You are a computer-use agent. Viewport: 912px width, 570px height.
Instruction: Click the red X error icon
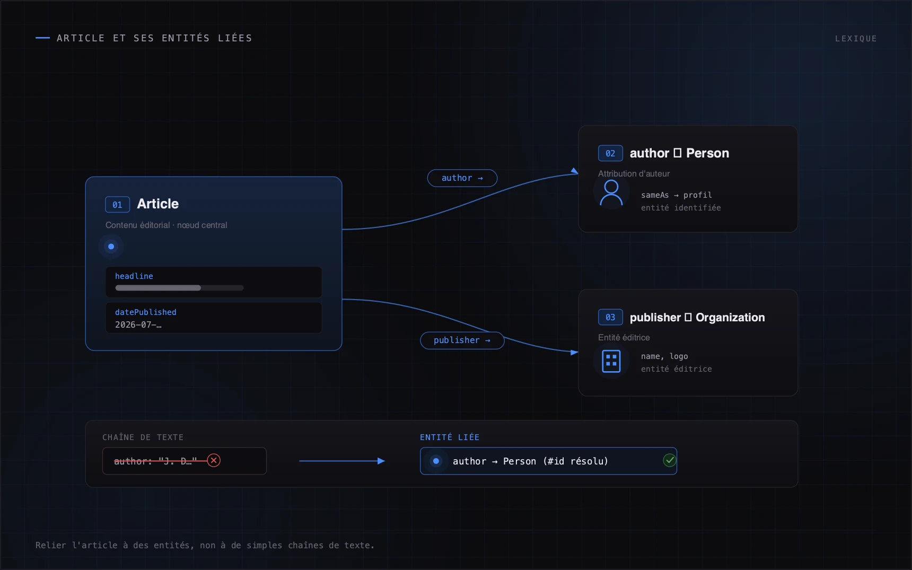coord(214,460)
